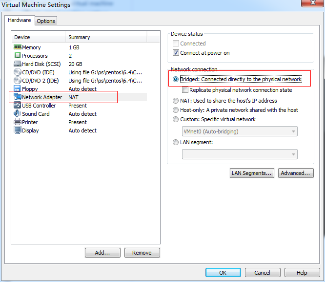Select the USB Controller row label
This screenshot has width=325, height=282.
pyautogui.click(x=39, y=106)
